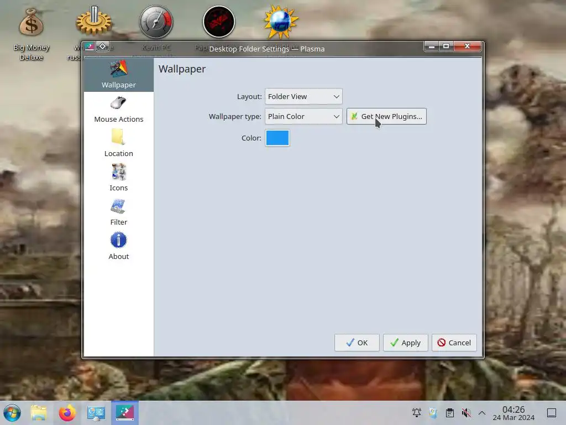This screenshot has height=425, width=566.
Task: Open the Start menu orb
Action: click(12, 413)
